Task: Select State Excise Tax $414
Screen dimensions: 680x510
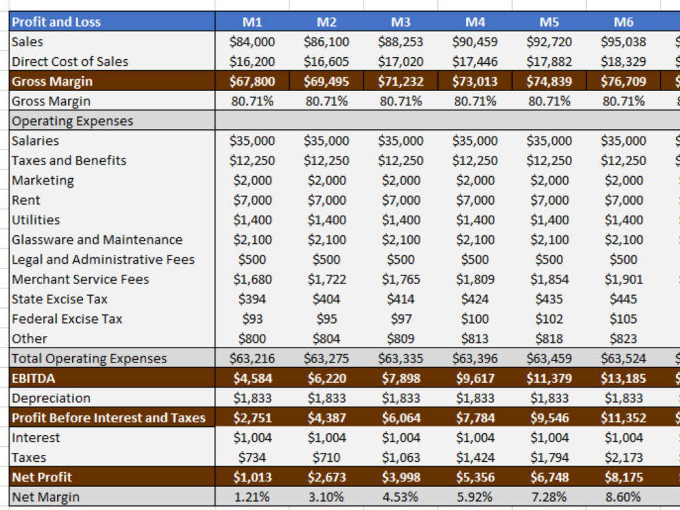Action: pos(401,299)
